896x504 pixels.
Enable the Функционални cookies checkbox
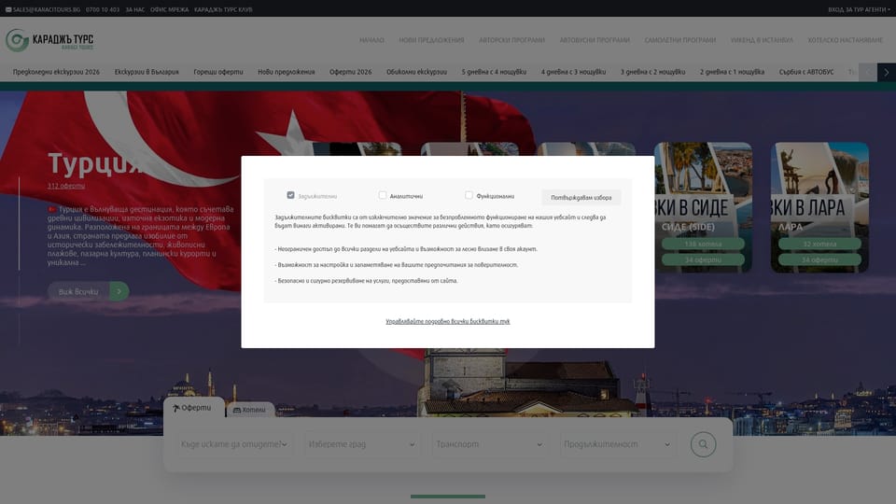469,195
